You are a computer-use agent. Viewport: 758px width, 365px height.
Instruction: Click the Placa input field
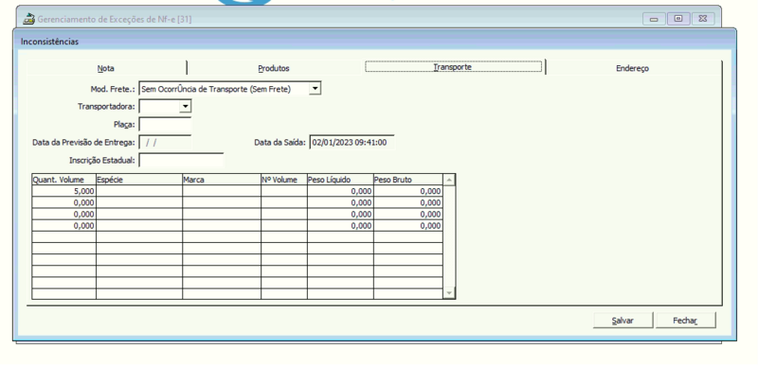tap(165, 125)
